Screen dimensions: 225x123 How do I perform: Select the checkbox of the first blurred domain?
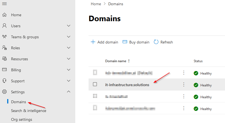coord(95,72)
